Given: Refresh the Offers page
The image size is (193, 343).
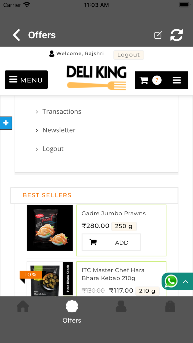Looking at the screenshot, I should (x=176, y=35).
